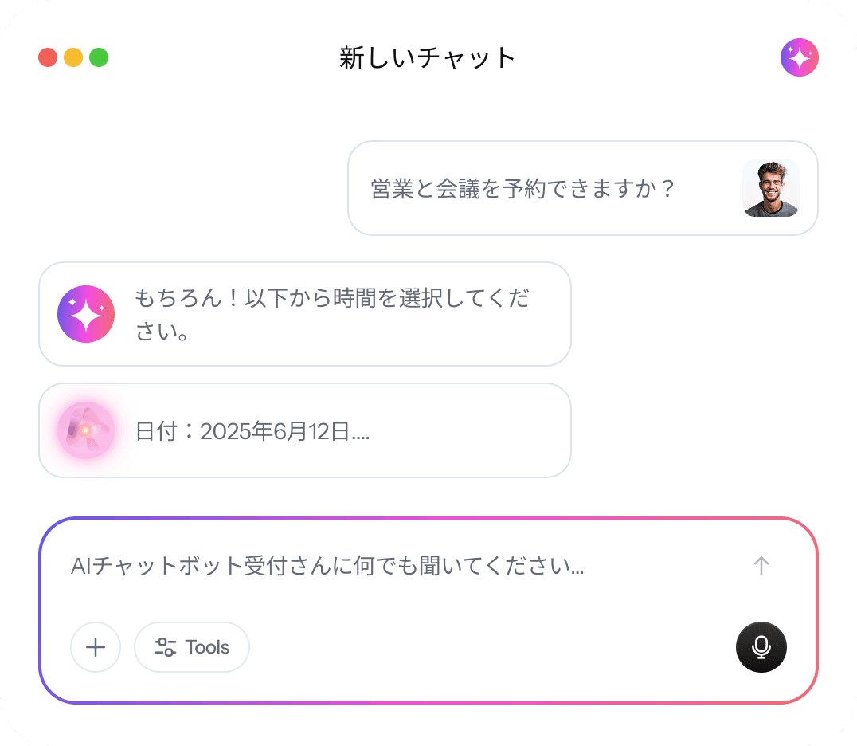Start voice input with the microphone button
This screenshot has width=857, height=746.
point(761,647)
